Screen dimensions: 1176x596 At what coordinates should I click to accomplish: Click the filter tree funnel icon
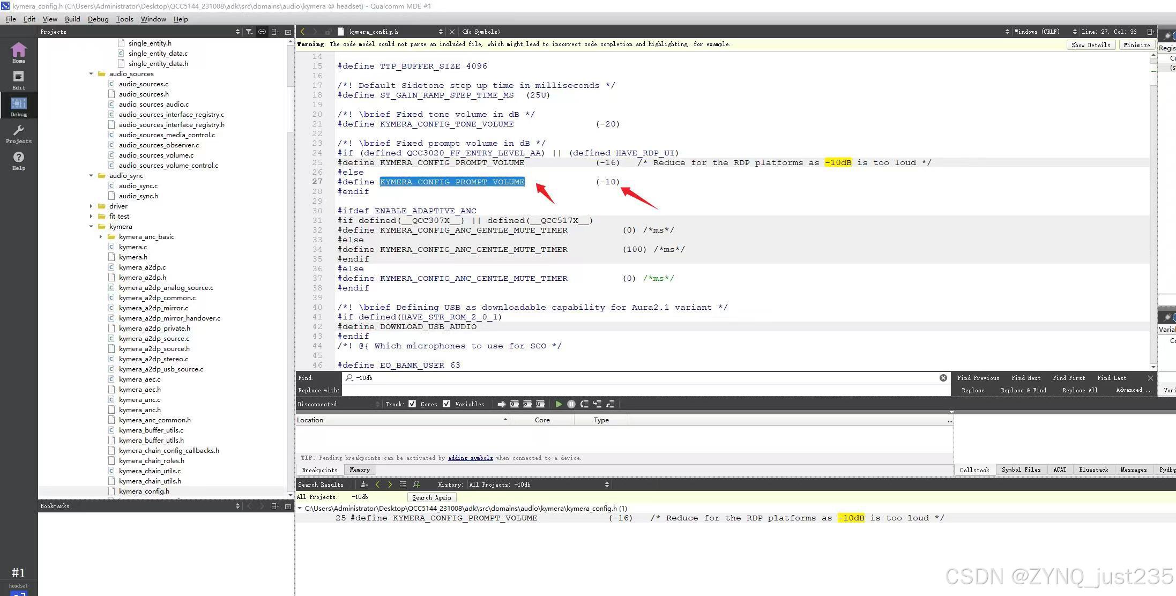click(x=249, y=32)
